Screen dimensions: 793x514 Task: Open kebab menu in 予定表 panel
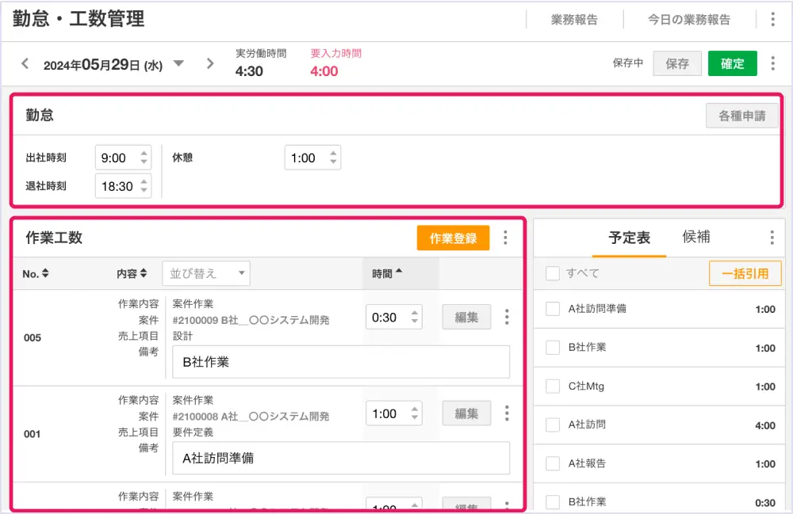pyautogui.click(x=772, y=238)
